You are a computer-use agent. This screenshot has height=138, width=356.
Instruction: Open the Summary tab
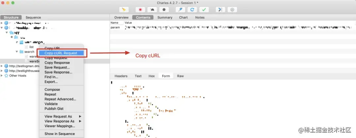(x=165, y=17)
